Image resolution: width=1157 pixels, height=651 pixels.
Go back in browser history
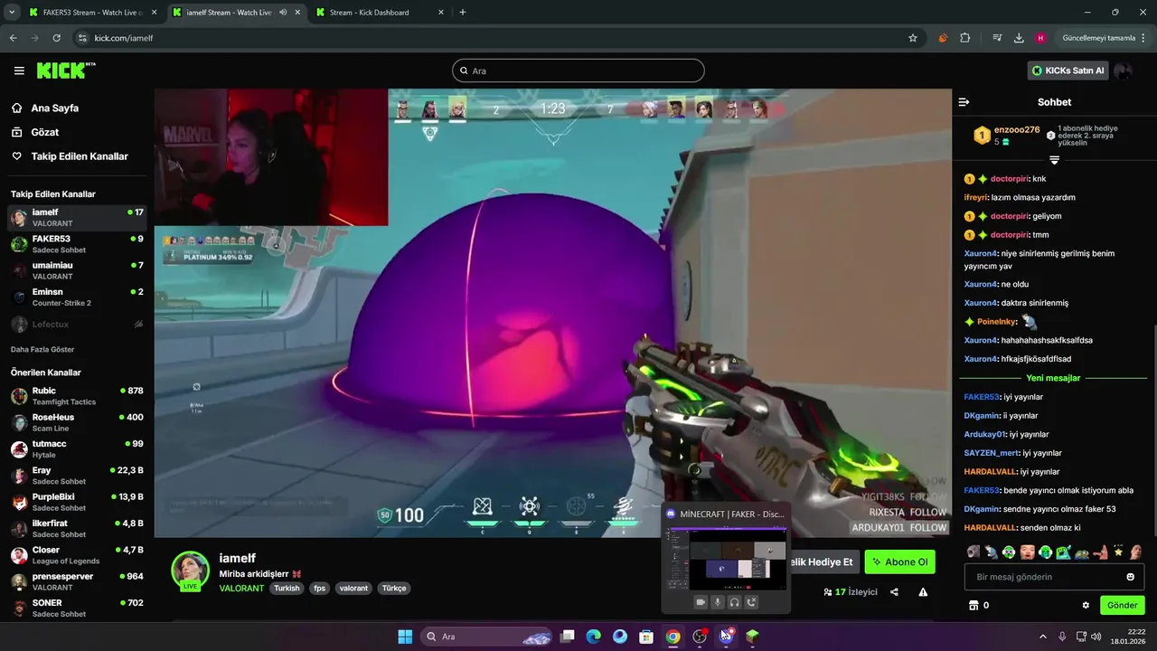pyautogui.click(x=13, y=38)
